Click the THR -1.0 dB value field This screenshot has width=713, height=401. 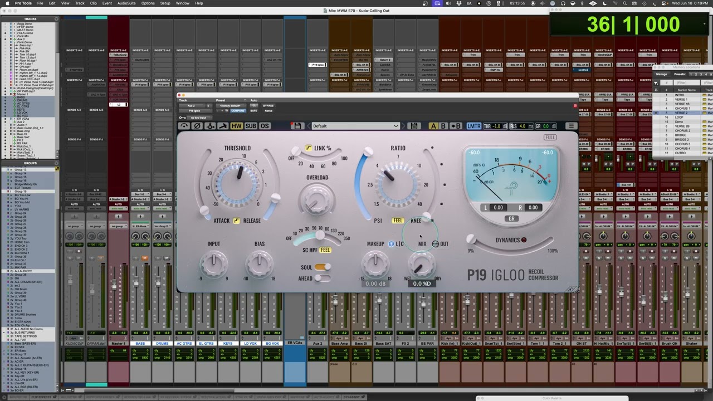[496, 126]
